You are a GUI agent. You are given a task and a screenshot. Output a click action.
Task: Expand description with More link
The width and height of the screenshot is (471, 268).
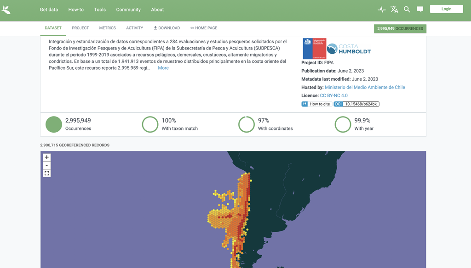(x=163, y=68)
